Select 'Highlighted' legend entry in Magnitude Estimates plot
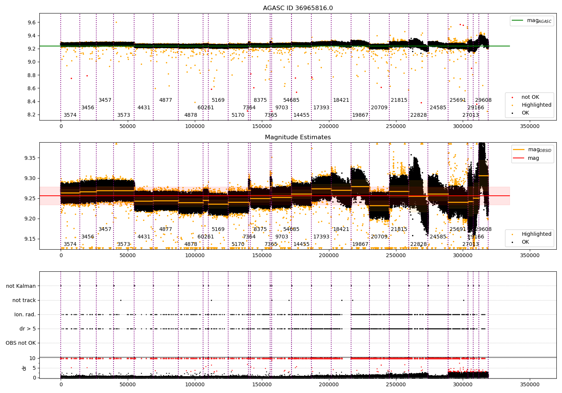Screen dimensions: 562x393 coord(537,234)
